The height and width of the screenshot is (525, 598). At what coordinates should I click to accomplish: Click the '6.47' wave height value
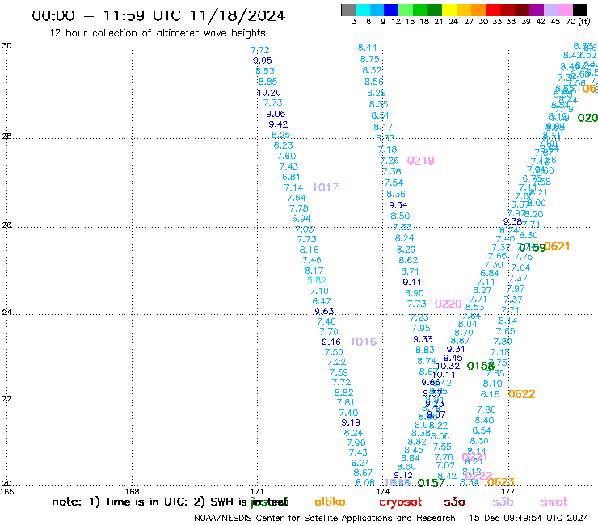(x=322, y=301)
